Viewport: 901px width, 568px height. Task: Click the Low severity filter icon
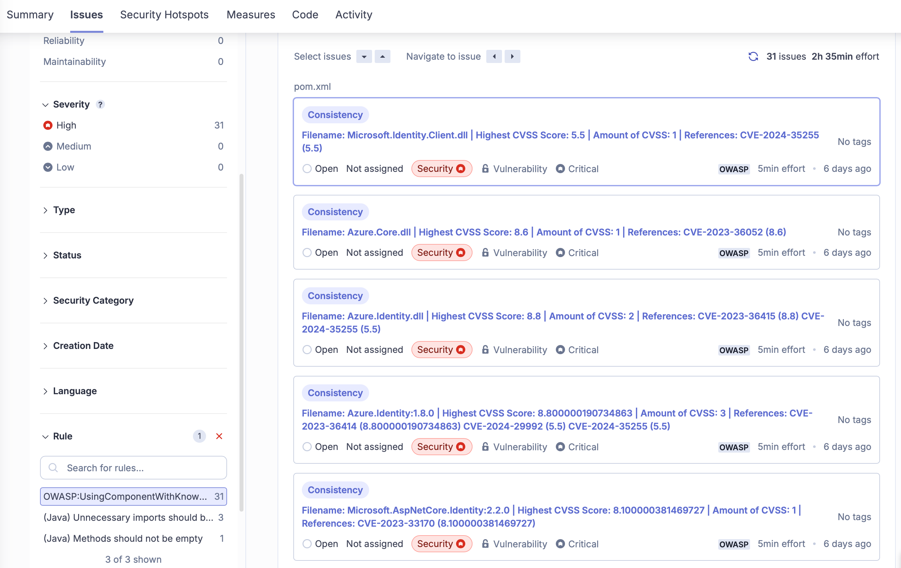pyautogui.click(x=48, y=167)
